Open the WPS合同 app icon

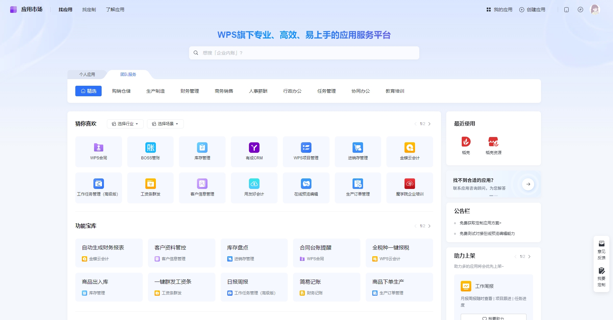[x=99, y=148]
